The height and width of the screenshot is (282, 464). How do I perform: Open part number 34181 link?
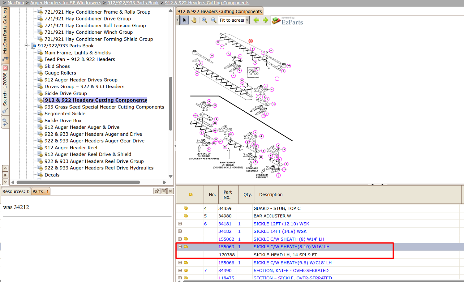pos(225,224)
